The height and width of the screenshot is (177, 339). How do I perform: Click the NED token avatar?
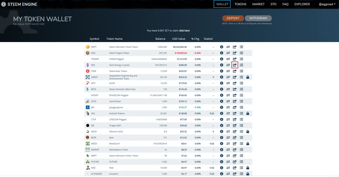(x=88, y=168)
